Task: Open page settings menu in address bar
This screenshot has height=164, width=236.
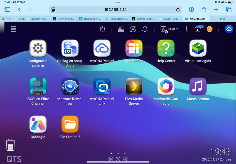Action: click(53, 10)
